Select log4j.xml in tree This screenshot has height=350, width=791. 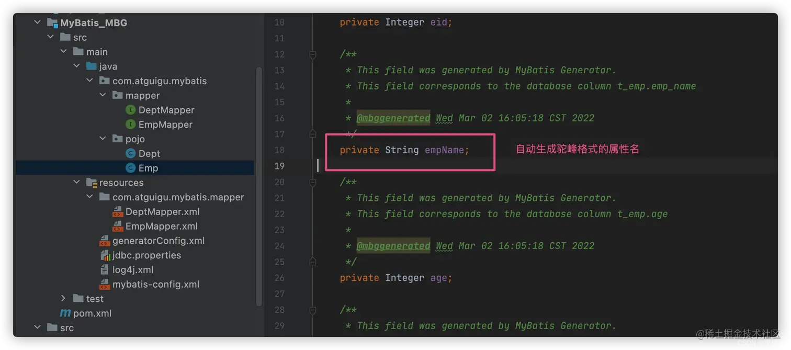pos(133,270)
